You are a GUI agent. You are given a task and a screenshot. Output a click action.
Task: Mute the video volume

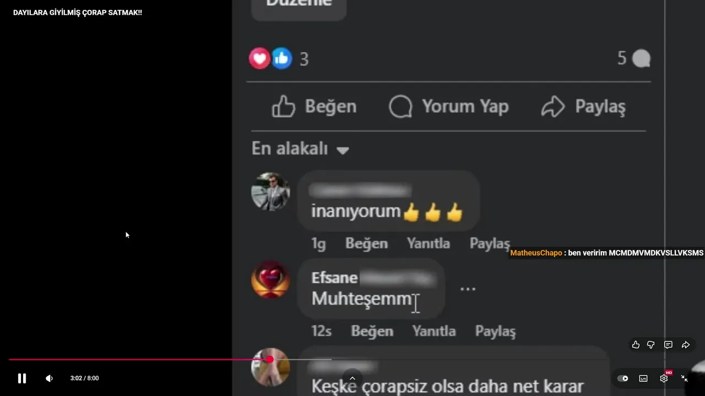tap(49, 378)
